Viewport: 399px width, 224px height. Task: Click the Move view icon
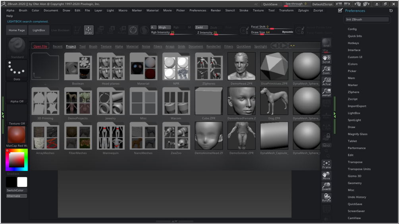pos(326,176)
